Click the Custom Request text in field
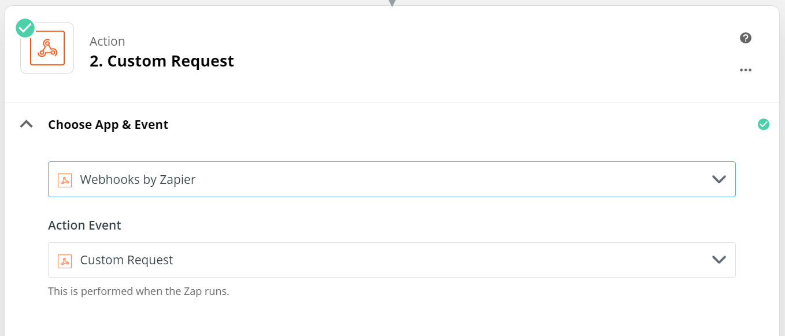Image resolution: width=785 pixels, height=336 pixels. tap(127, 260)
